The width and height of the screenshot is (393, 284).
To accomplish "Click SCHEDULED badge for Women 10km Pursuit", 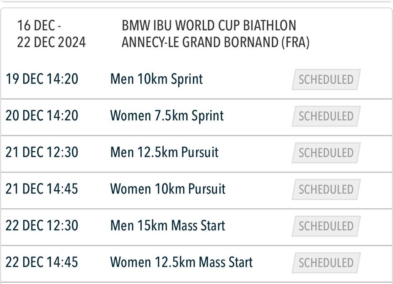I will [326, 189].
